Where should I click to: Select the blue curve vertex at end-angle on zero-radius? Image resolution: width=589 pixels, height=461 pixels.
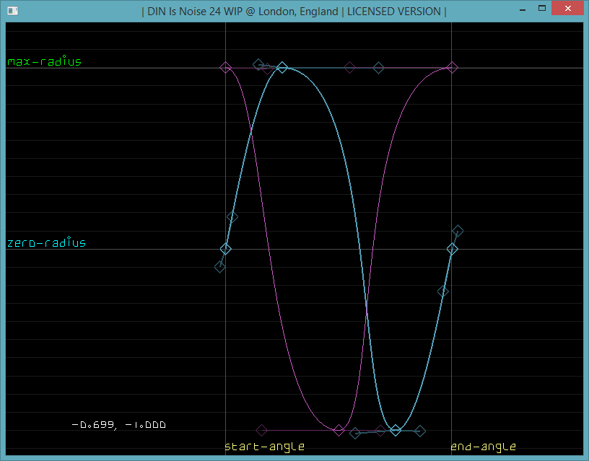pyautogui.click(x=453, y=249)
